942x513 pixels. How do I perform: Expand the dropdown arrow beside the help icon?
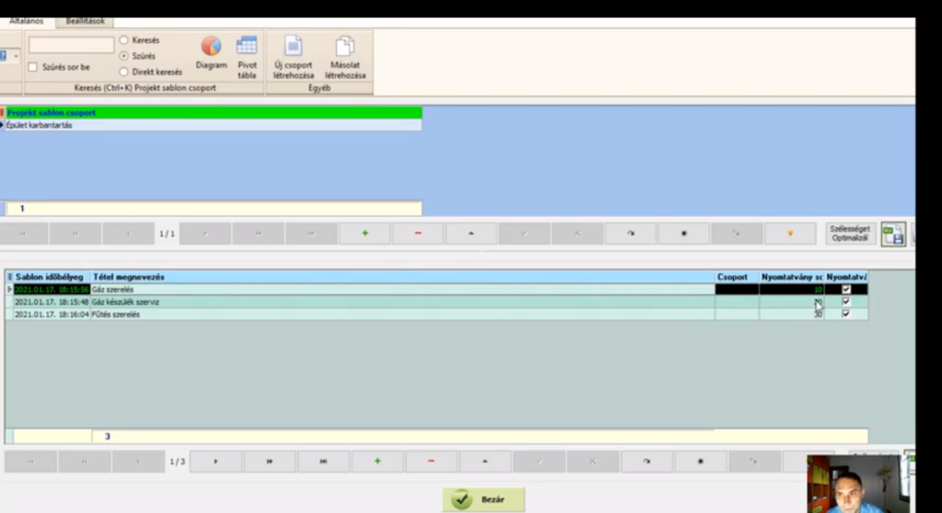(16, 56)
